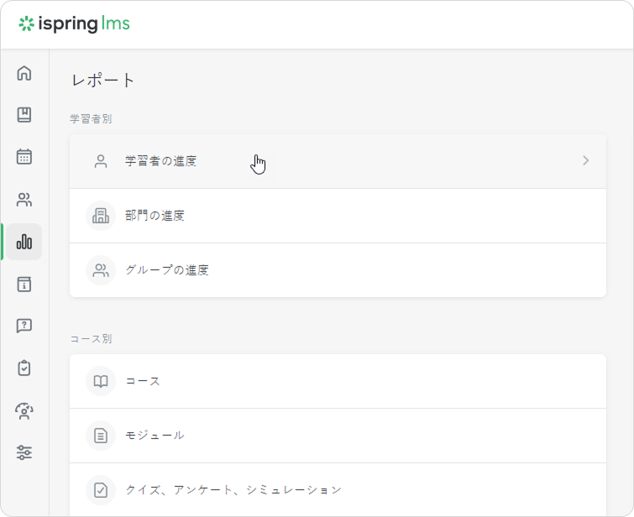Open the 部門の進度 report

pyautogui.click(x=155, y=216)
